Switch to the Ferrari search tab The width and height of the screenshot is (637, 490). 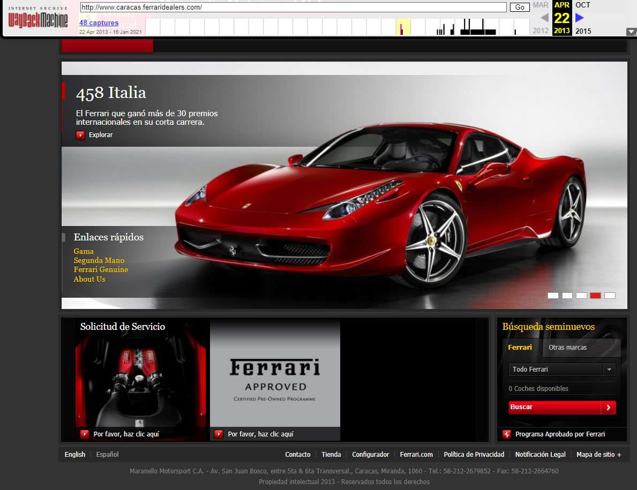coord(520,347)
